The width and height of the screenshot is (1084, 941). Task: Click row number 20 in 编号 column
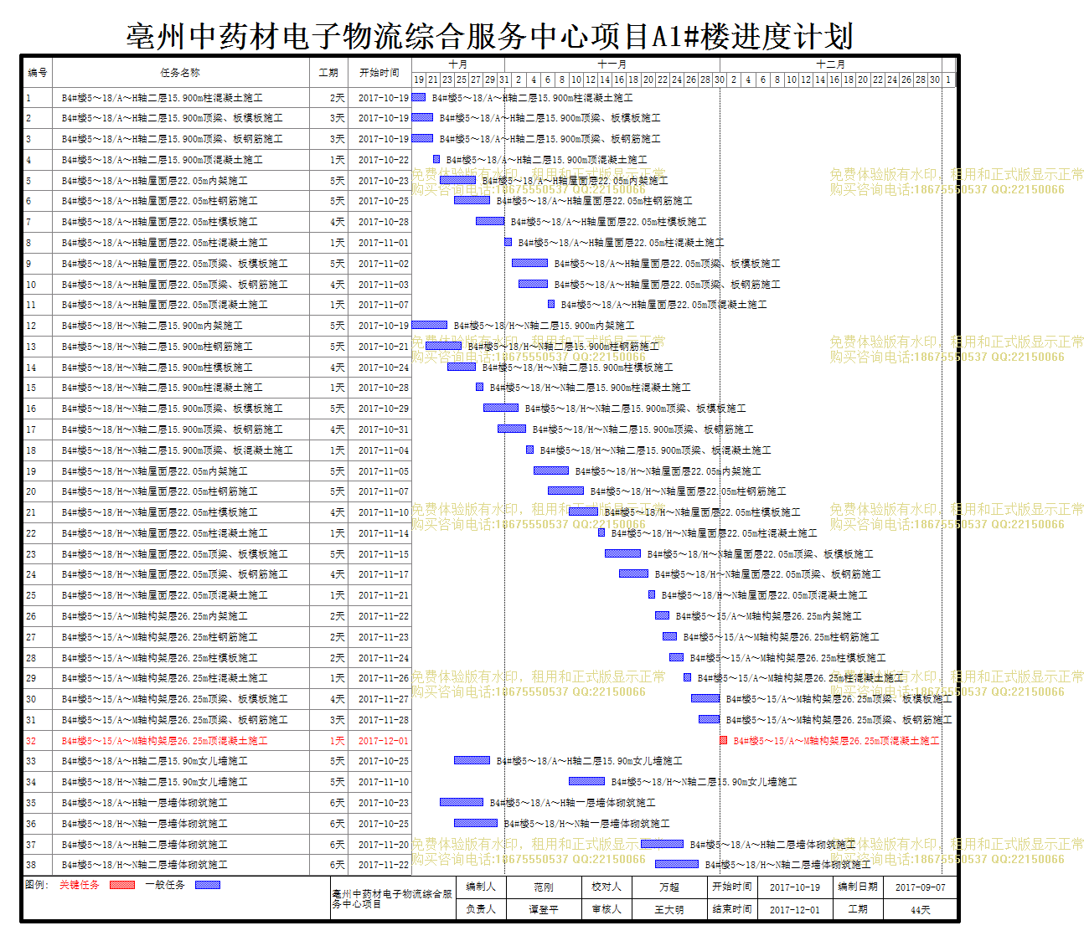point(31,491)
